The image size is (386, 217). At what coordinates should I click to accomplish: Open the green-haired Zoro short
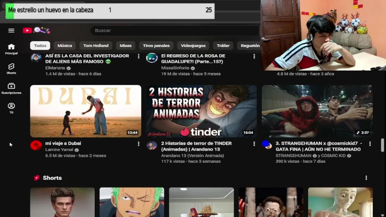pyautogui.click(x=132, y=202)
